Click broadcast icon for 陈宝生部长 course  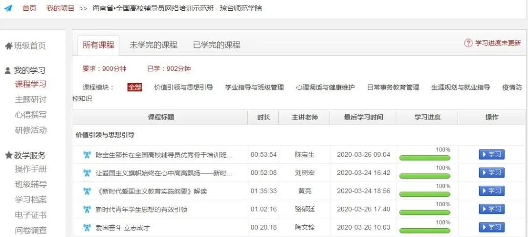(x=87, y=155)
